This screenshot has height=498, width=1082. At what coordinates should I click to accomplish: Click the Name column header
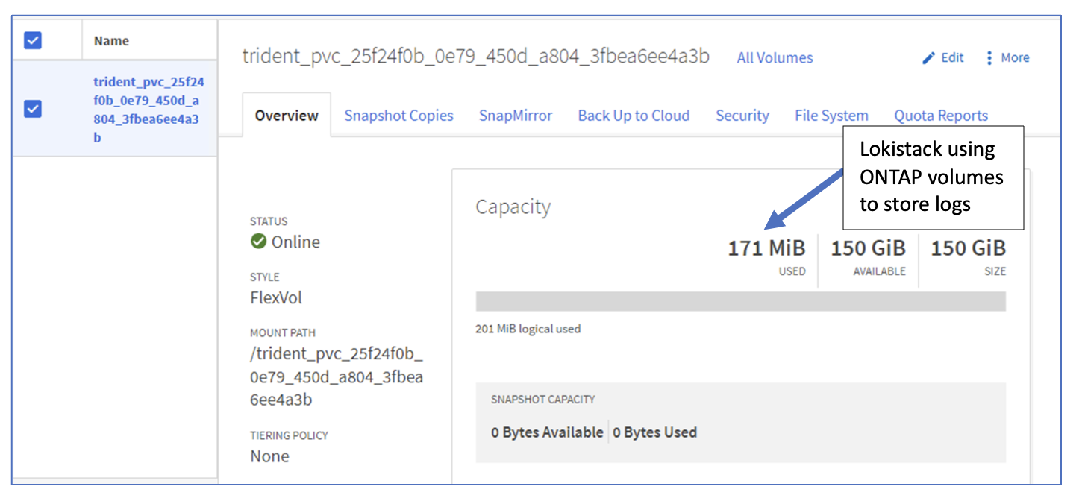coord(112,41)
